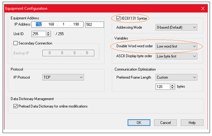Screen dimensions: 212x136
Task: Click the "Equipment Address" group label
Action: coord(25,18)
